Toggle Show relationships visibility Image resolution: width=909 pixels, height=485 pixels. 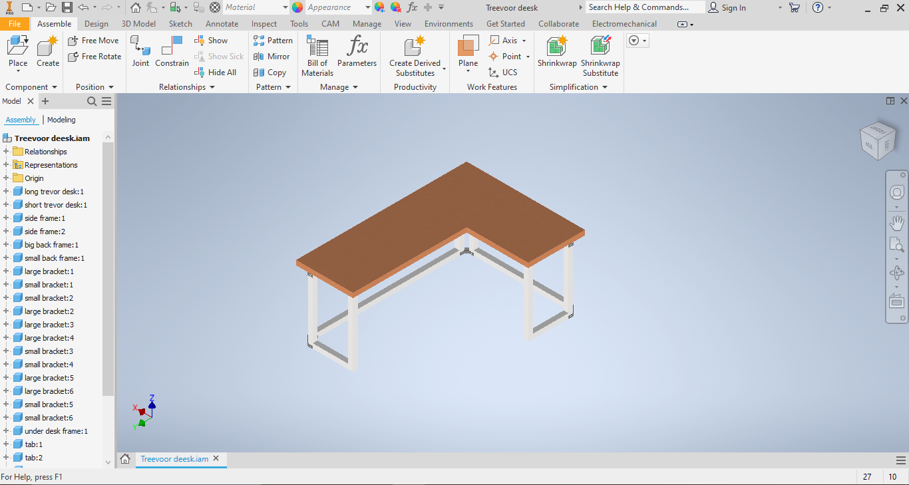[213, 40]
